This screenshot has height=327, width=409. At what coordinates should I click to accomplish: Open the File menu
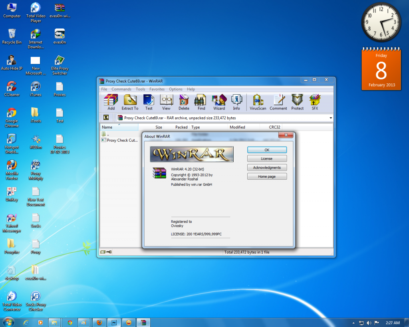pyautogui.click(x=104, y=89)
